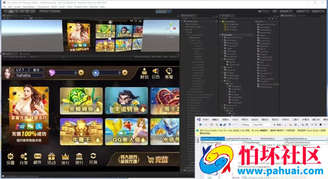Click the bookmark icon in Visual Studio toolbar

click(x=320, y=125)
